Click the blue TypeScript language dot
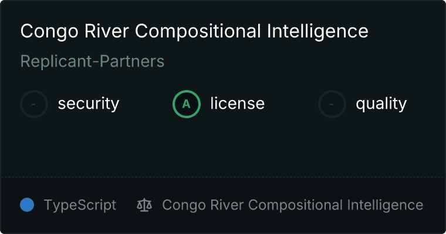 pyautogui.click(x=27, y=205)
